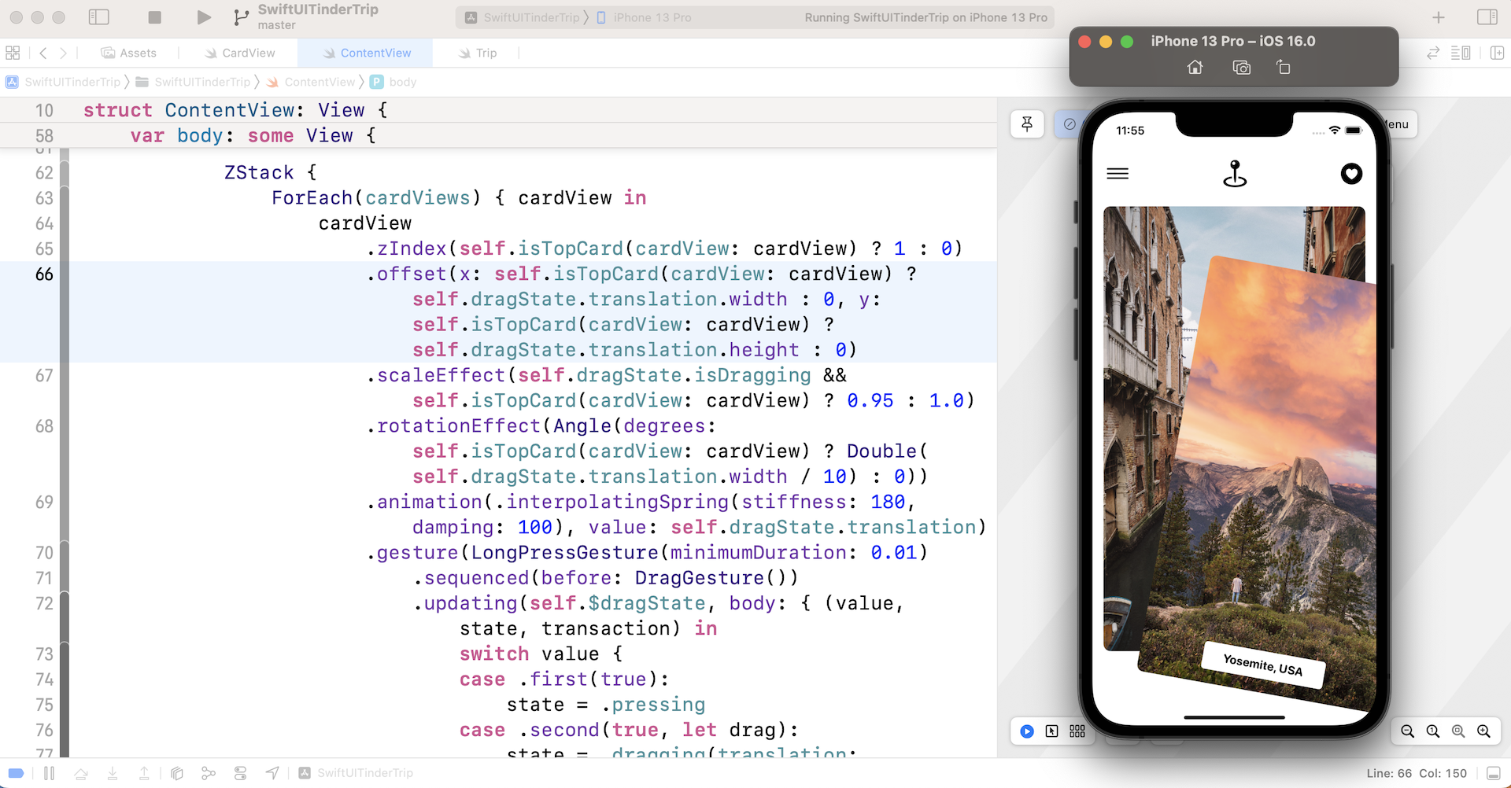The height and width of the screenshot is (788, 1511).
Task: Click the simulator Home button icon
Action: pyautogui.click(x=1195, y=68)
